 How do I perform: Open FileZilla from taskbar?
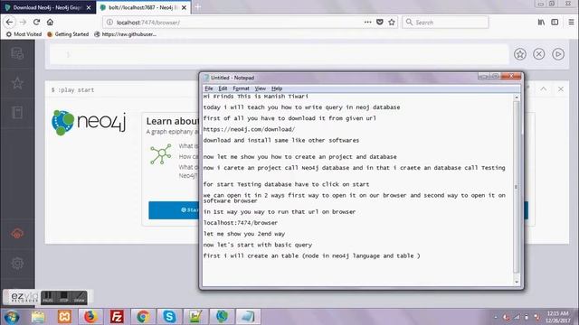point(117,317)
